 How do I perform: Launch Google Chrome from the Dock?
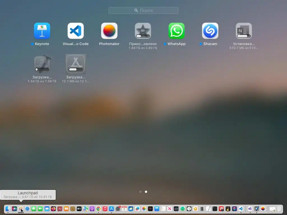(x=98, y=209)
